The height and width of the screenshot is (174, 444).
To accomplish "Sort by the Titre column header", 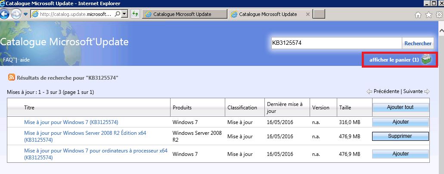I will (29, 108).
